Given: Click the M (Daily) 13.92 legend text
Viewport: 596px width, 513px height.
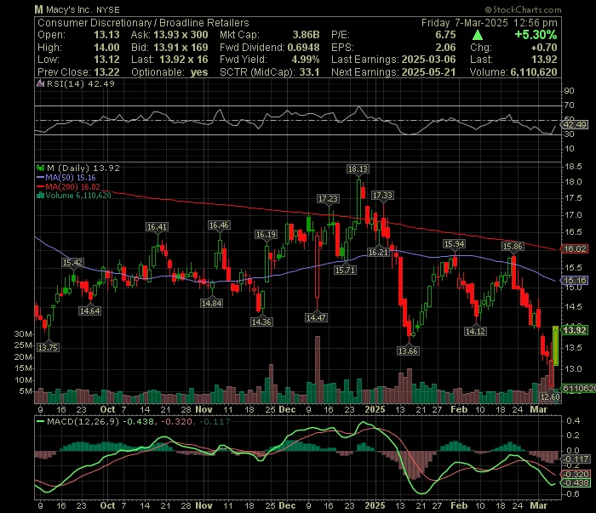Looking at the screenshot, I should pos(83,168).
